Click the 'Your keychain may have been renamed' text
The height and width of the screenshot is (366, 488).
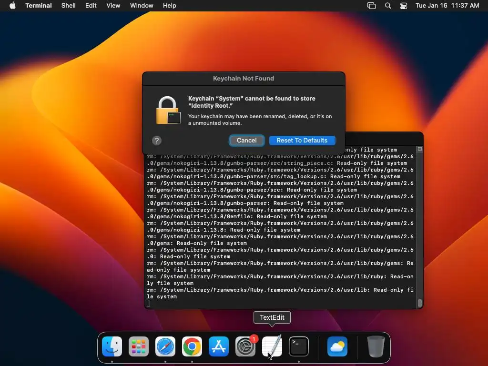tap(260, 120)
